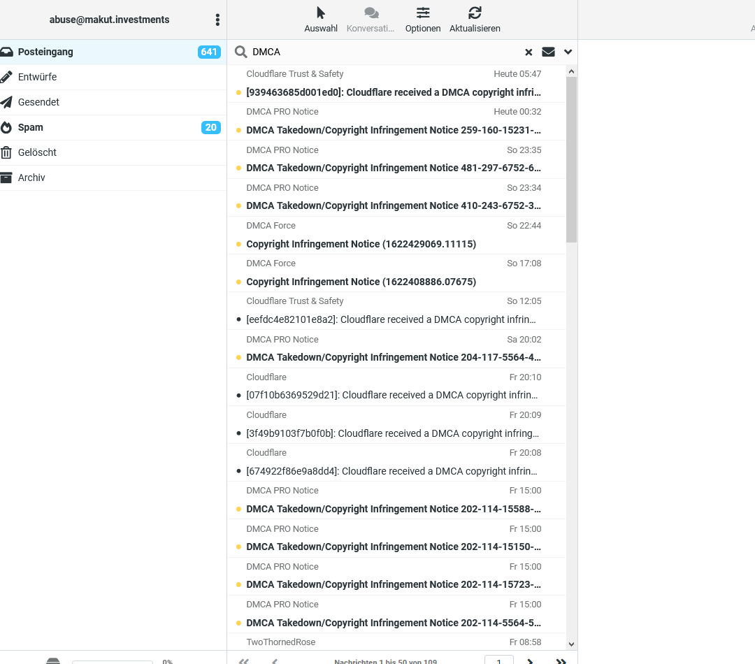This screenshot has height=664, width=755.
Task: Click the search magnifier icon
Action: (x=240, y=52)
